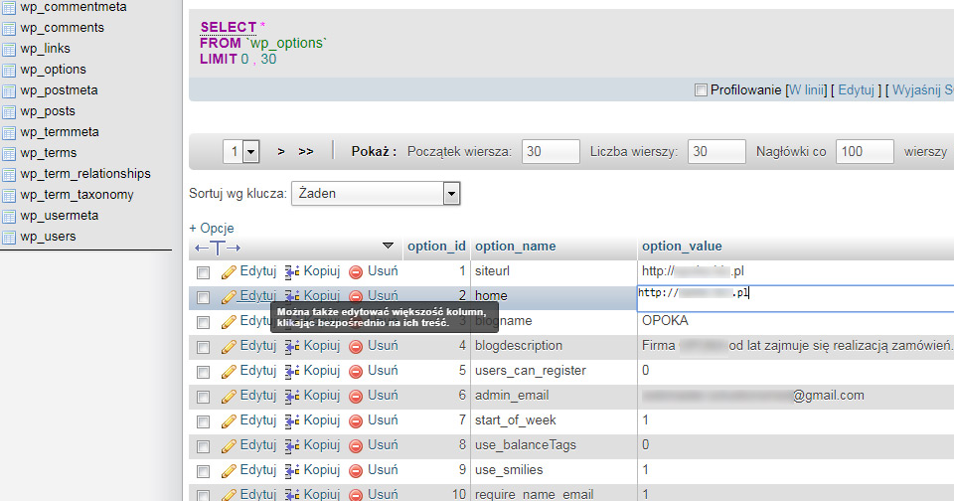954x501 pixels.
Task: Click the wp_terms table icon
Action: 9,153
